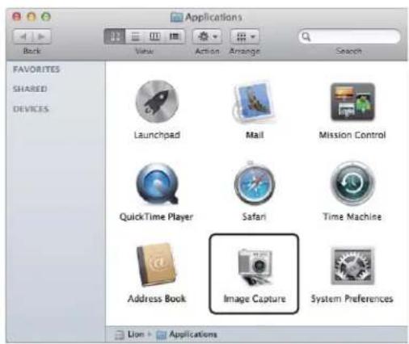Click the "Mission Control" label text
Image resolution: width=409 pixels, height=344 pixels.
[x=352, y=135]
